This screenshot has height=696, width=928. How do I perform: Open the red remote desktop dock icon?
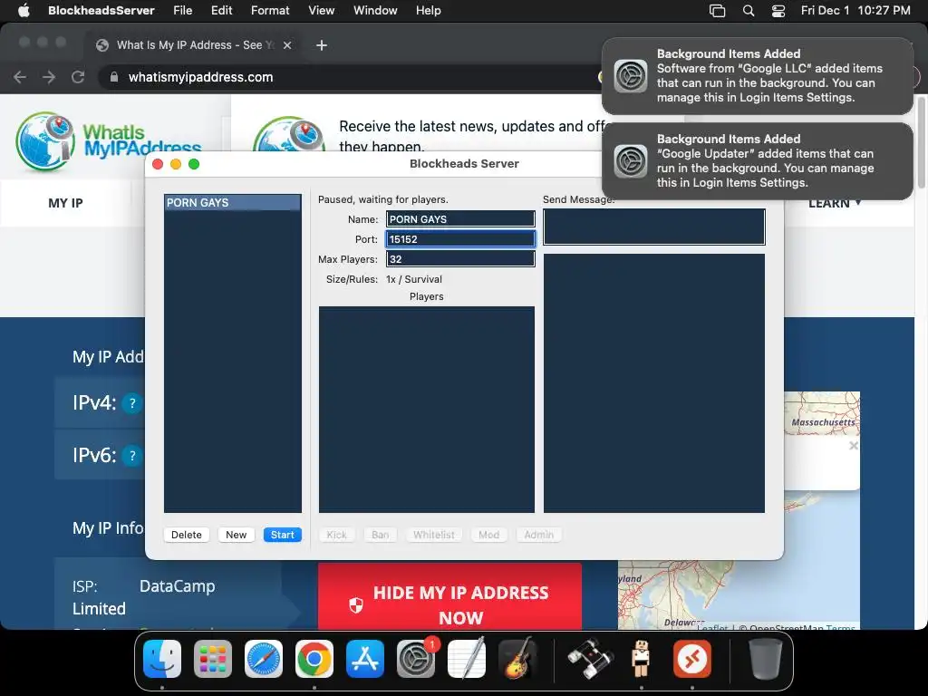point(691,659)
